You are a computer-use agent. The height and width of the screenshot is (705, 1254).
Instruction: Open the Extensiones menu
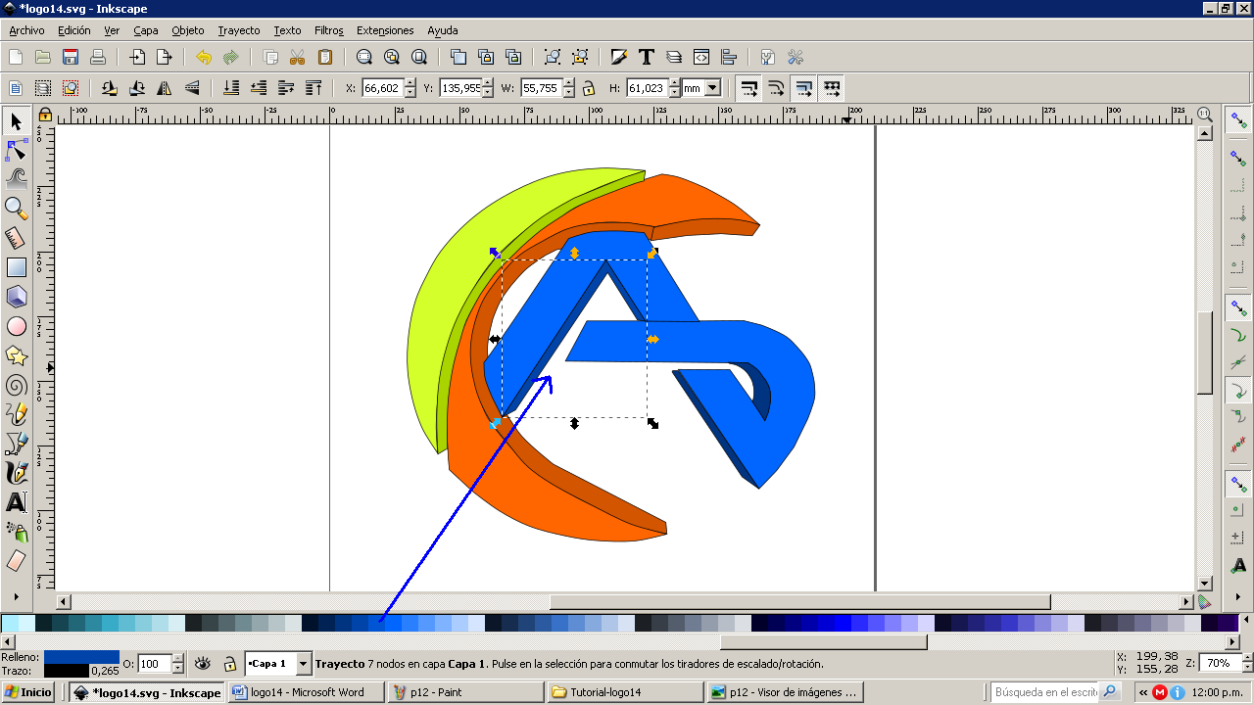[385, 30]
